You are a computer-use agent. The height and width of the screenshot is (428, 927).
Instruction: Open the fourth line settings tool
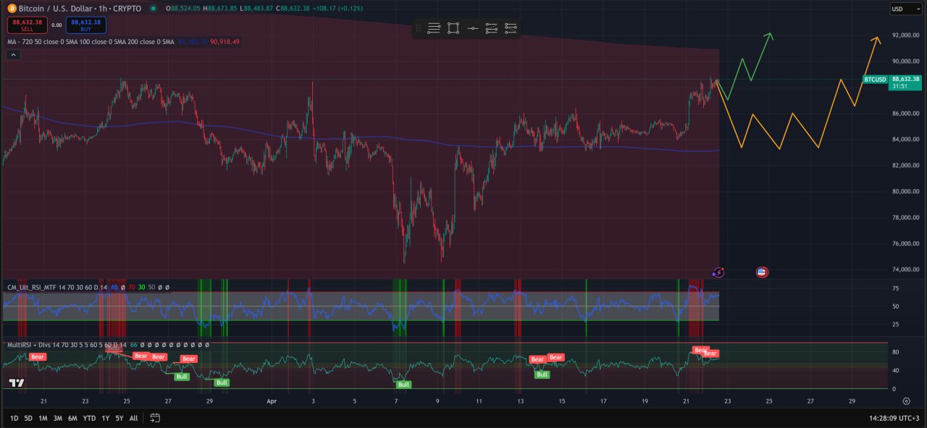point(492,28)
